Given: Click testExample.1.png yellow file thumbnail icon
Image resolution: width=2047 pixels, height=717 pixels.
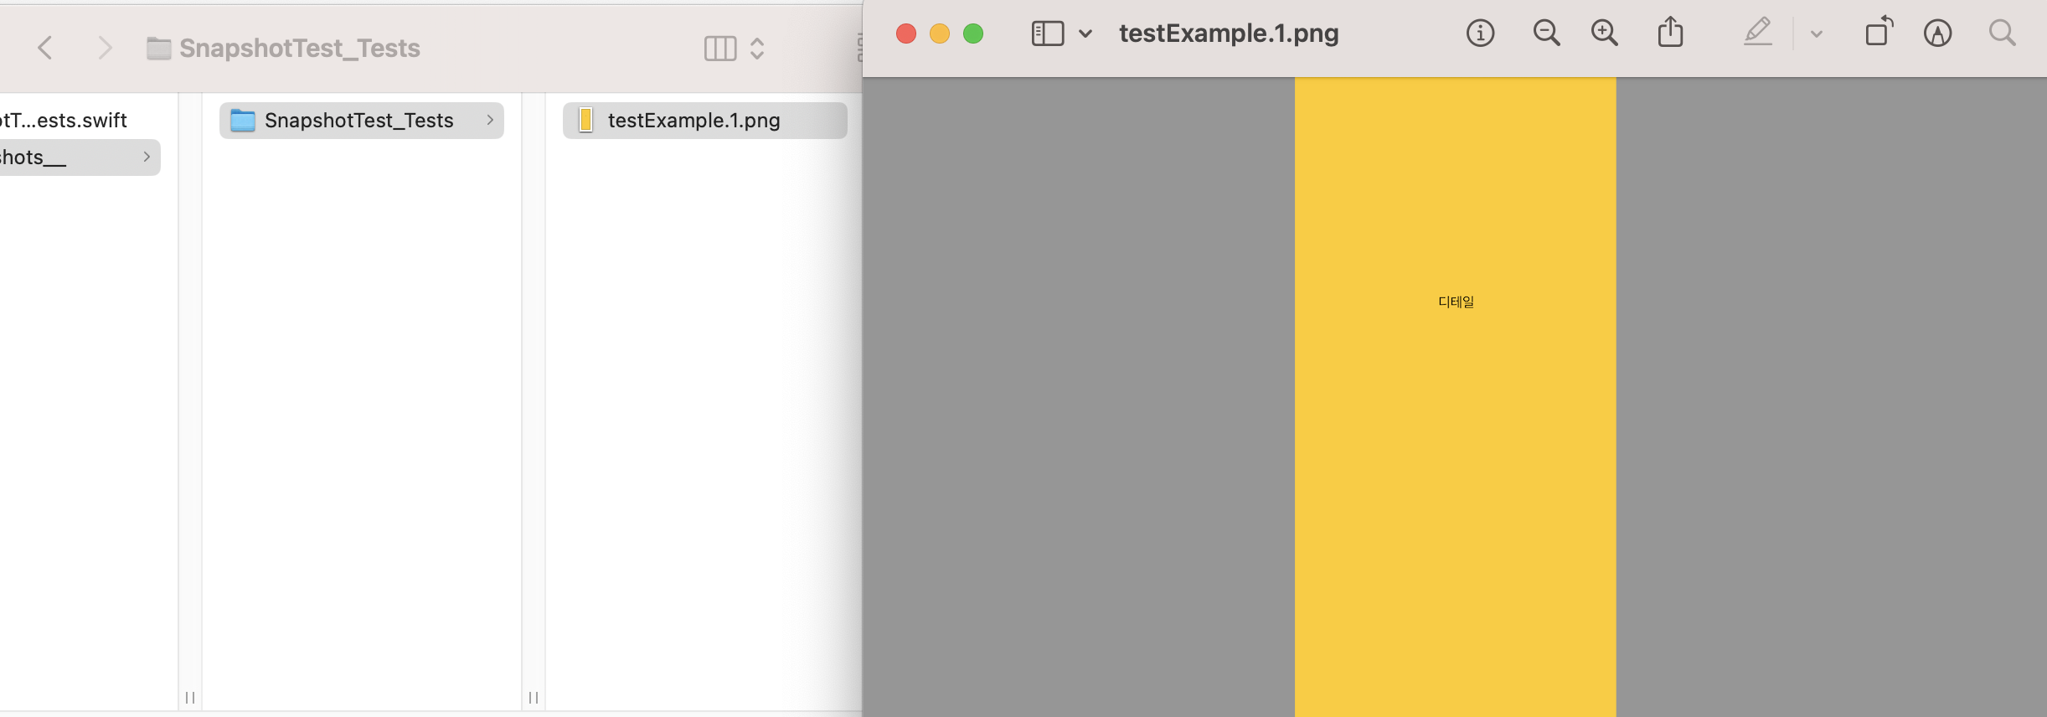Looking at the screenshot, I should [586, 121].
